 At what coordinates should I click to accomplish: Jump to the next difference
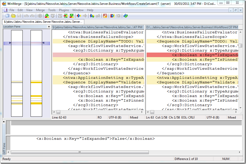tap(47, 16)
